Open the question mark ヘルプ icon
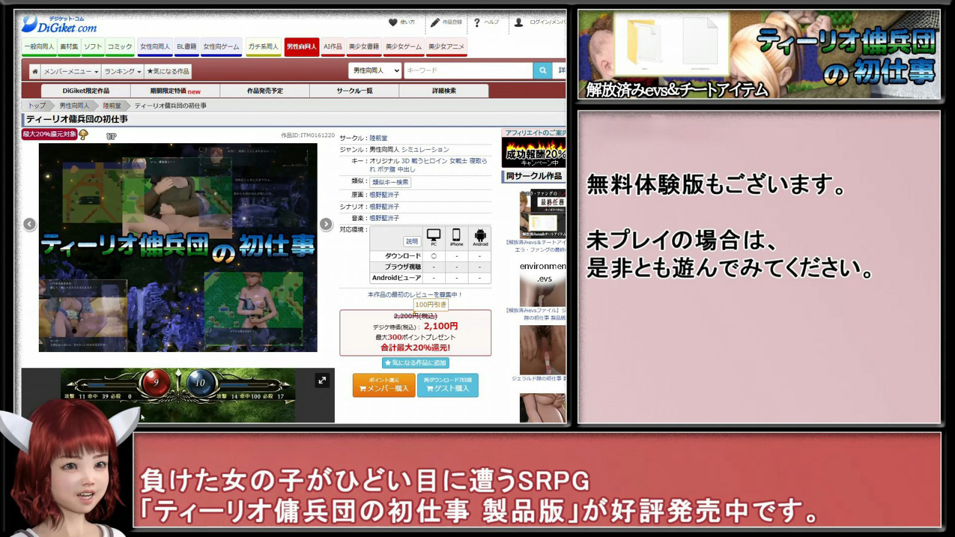The height and width of the screenshot is (537, 955). pyautogui.click(x=477, y=23)
